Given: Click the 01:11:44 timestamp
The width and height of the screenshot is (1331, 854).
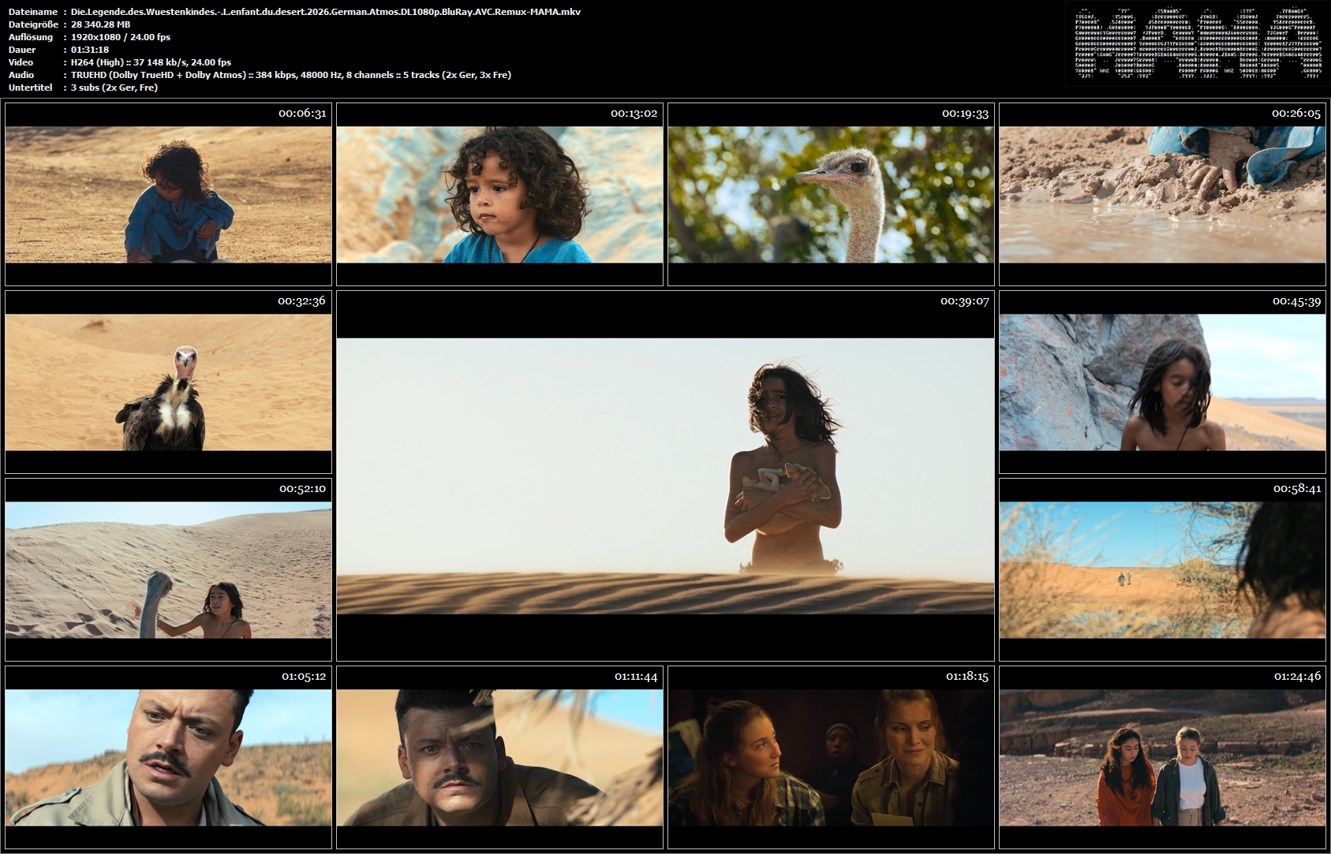Looking at the screenshot, I should click(636, 677).
